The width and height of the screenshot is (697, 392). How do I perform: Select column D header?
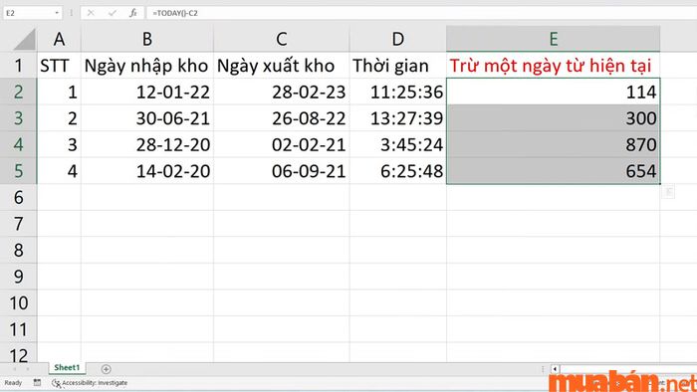398,39
